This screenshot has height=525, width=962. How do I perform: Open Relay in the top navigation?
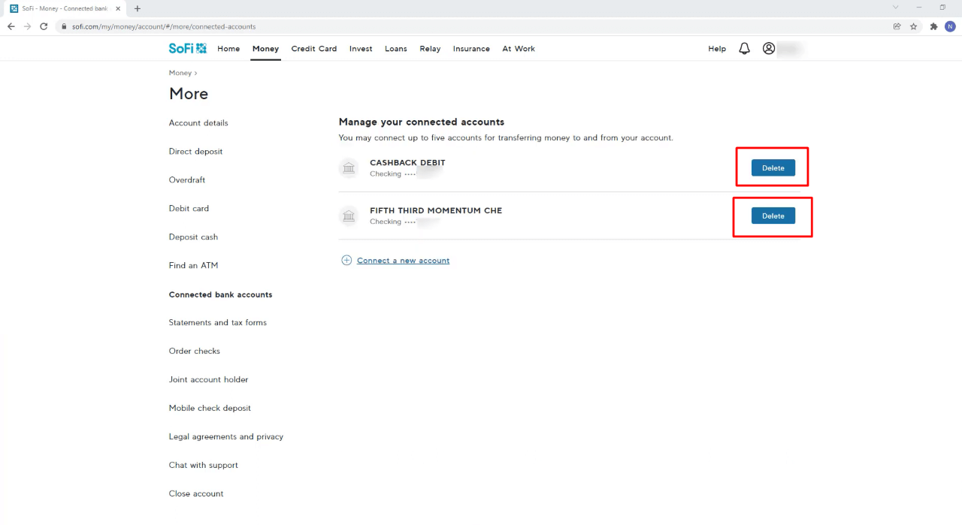tap(430, 49)
